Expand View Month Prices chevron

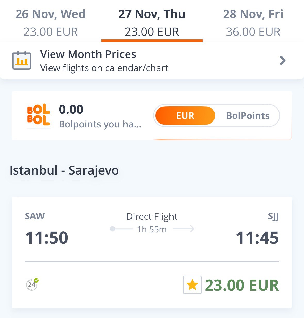pos(283,61)
